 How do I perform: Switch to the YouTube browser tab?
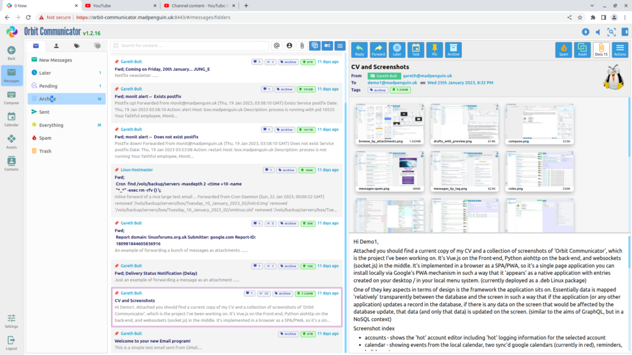click(x=120, y=6)
